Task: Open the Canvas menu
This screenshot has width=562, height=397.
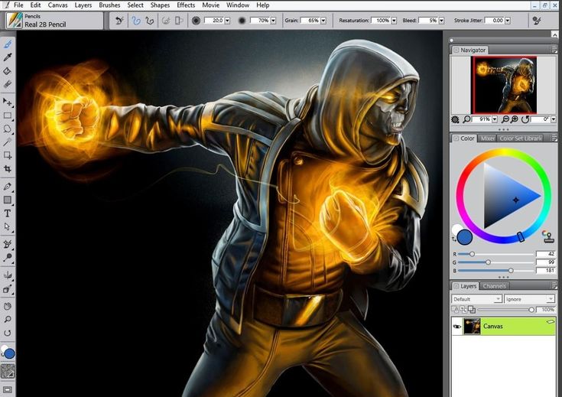Action: [x=57, y=5]
